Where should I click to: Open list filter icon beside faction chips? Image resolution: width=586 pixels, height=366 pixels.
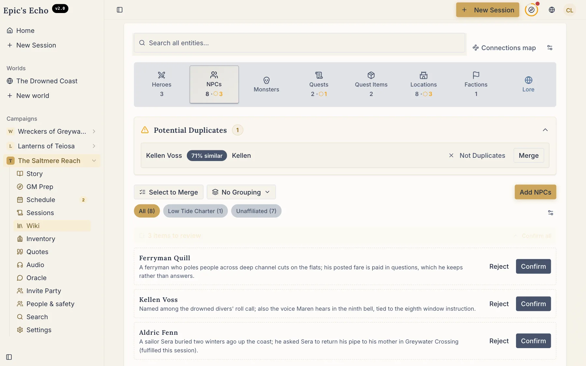tap(551, 213)
